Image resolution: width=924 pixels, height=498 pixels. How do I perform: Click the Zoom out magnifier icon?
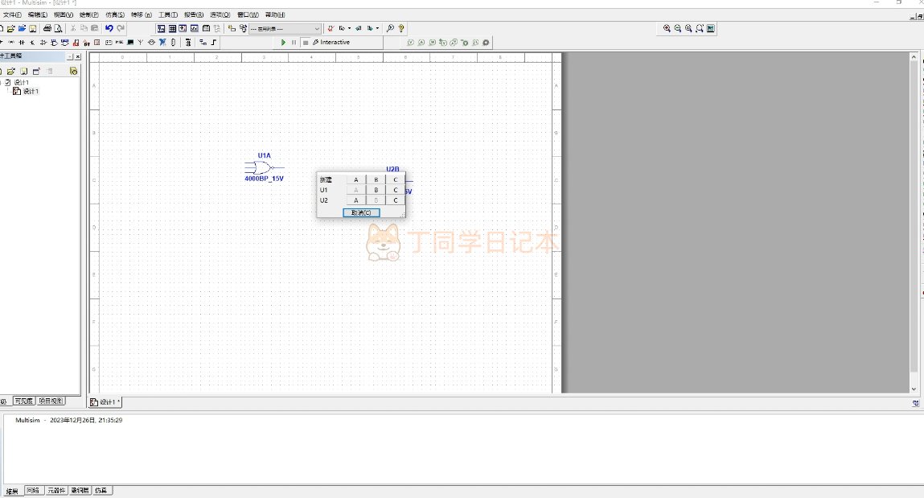[678, 28]
